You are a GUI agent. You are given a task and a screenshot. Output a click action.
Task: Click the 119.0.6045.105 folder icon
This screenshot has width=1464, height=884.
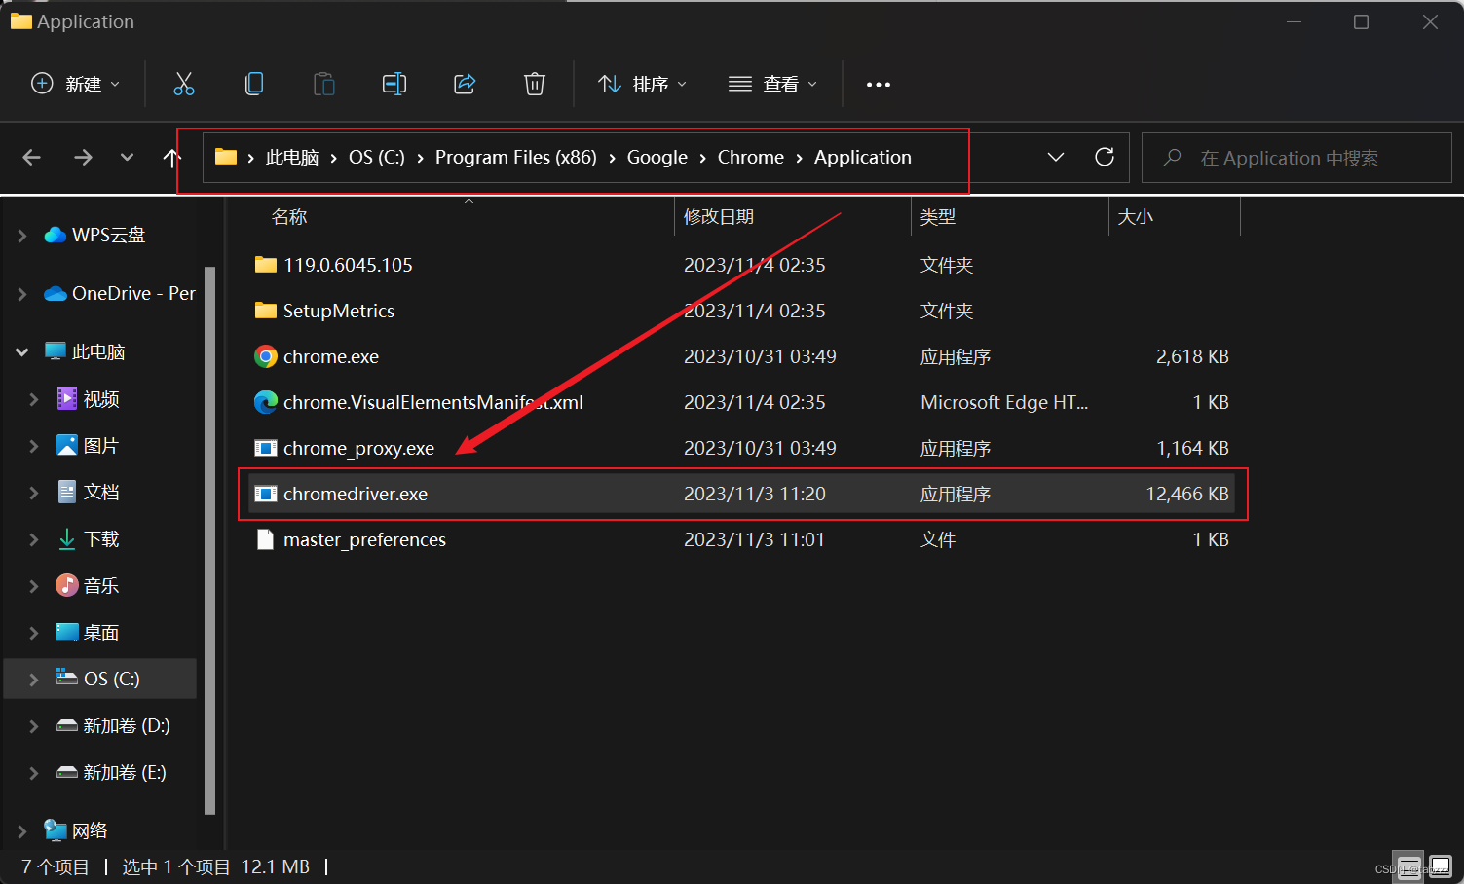click(x=266, y=265)
